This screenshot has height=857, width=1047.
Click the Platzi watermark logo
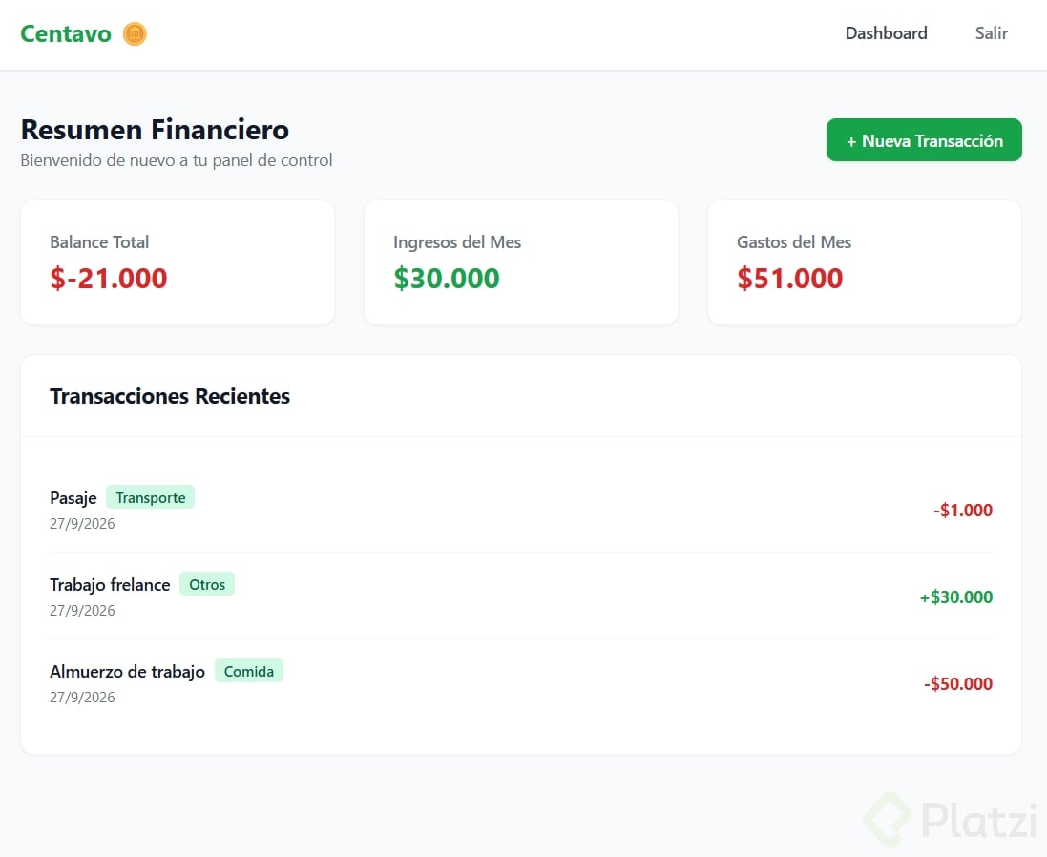point(951,820)
